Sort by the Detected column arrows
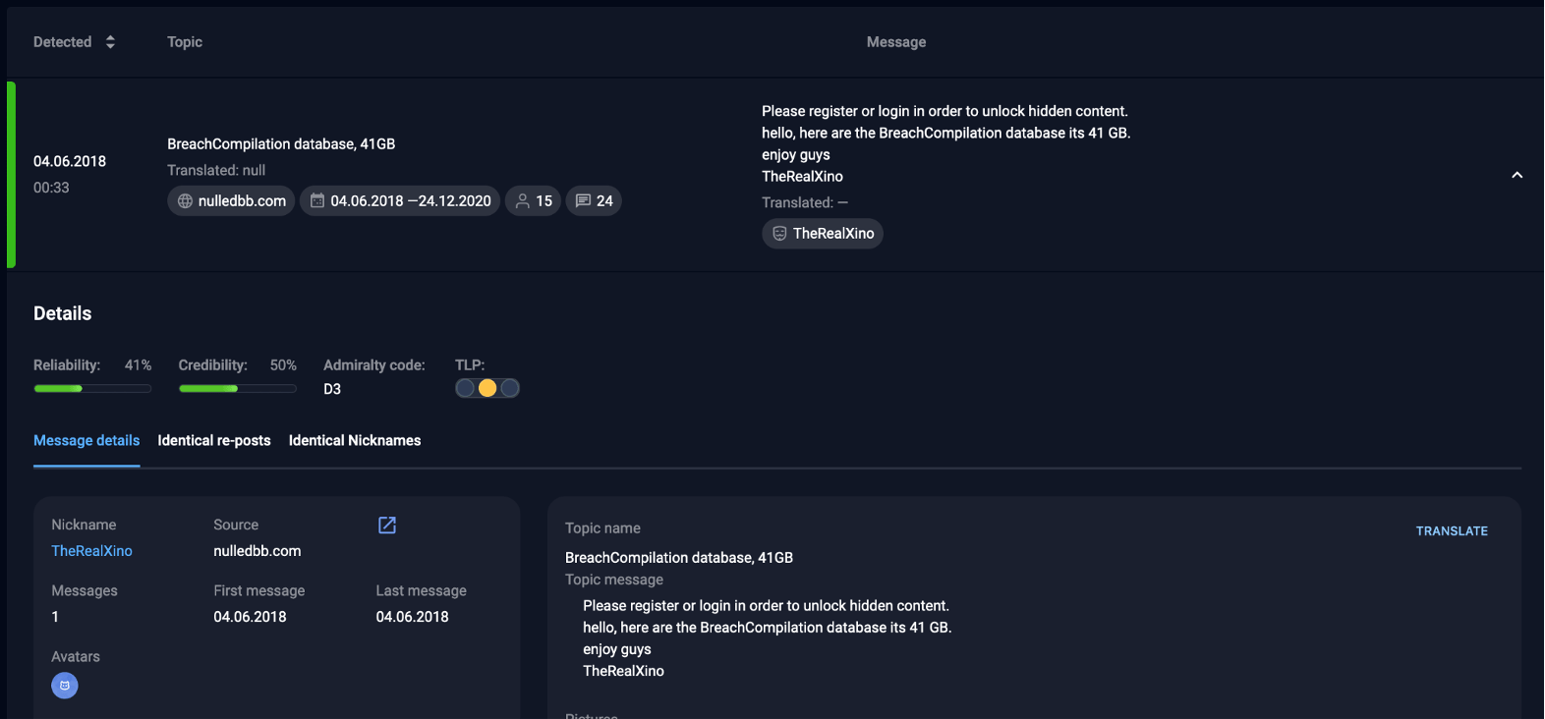 coord(110,42)
